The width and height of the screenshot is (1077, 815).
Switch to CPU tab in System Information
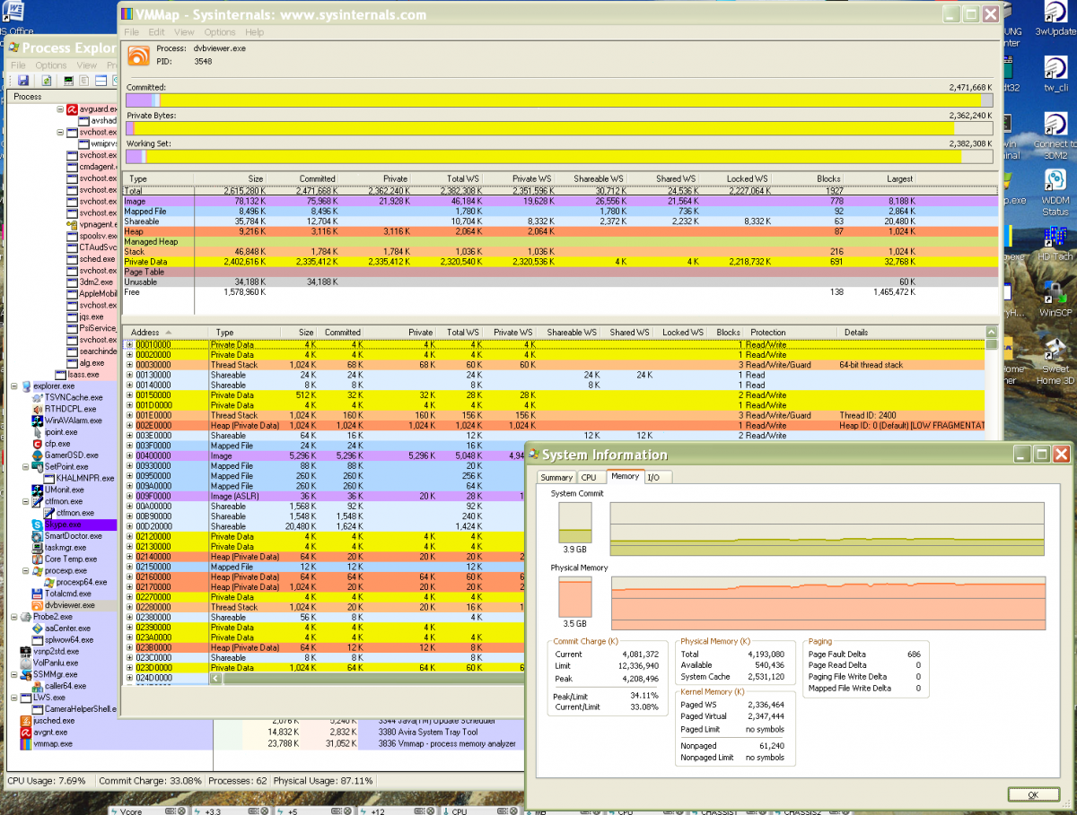[x=589, y=477]
